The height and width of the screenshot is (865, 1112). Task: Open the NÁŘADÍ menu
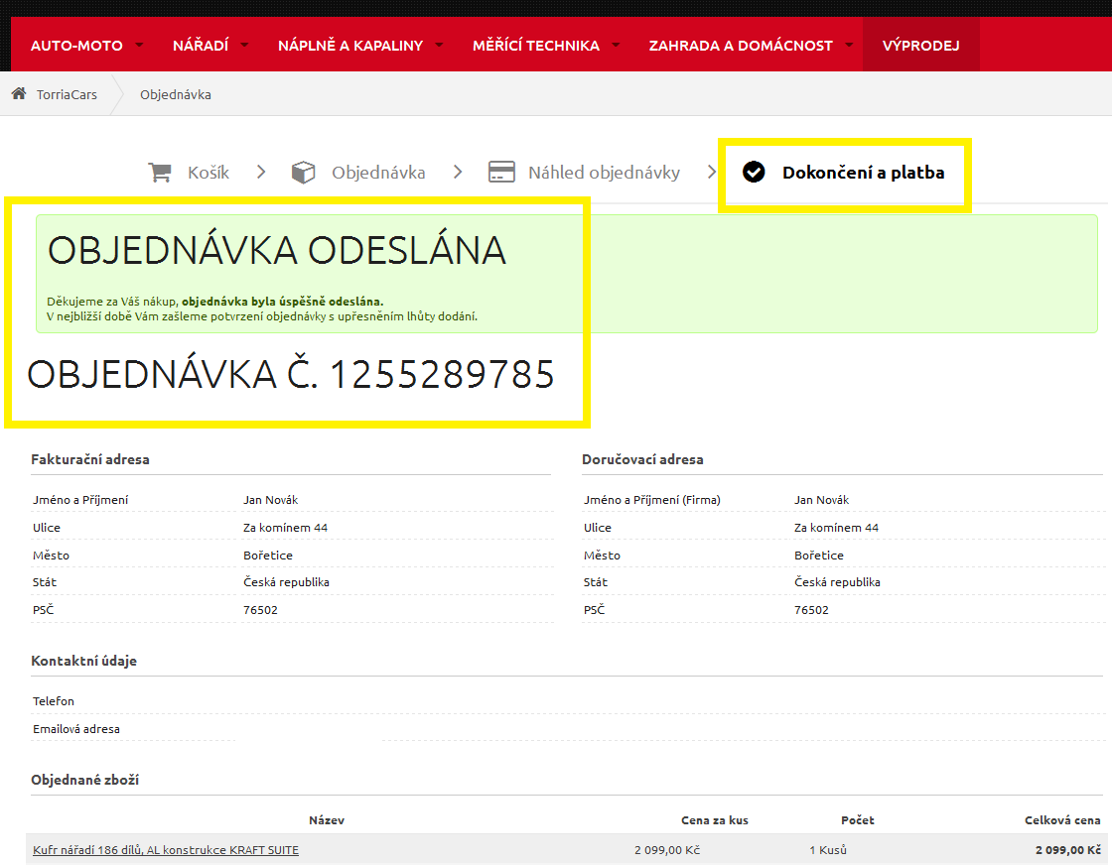click(x=201, y=46)
